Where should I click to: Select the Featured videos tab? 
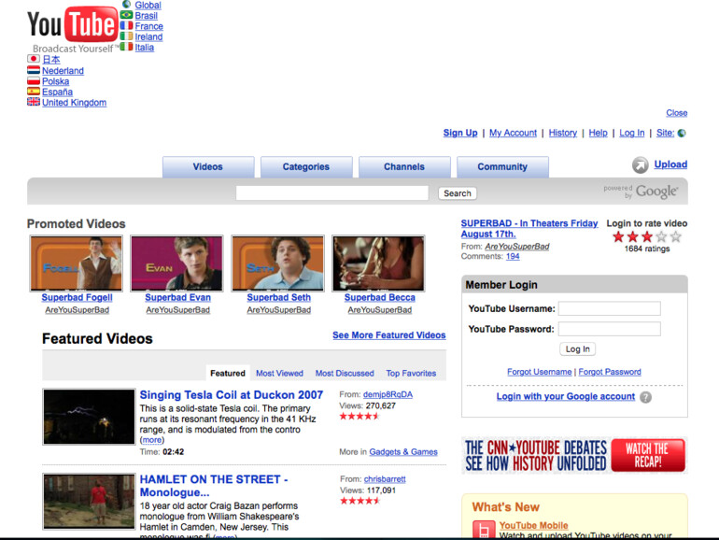[228, 373]
